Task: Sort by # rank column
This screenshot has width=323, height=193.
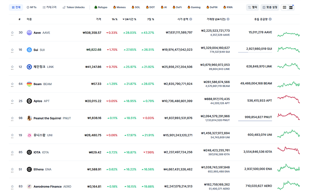Action: click(19, 19)
